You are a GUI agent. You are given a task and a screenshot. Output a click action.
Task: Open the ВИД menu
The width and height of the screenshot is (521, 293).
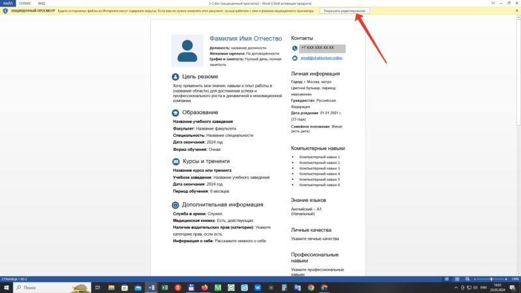42,3
